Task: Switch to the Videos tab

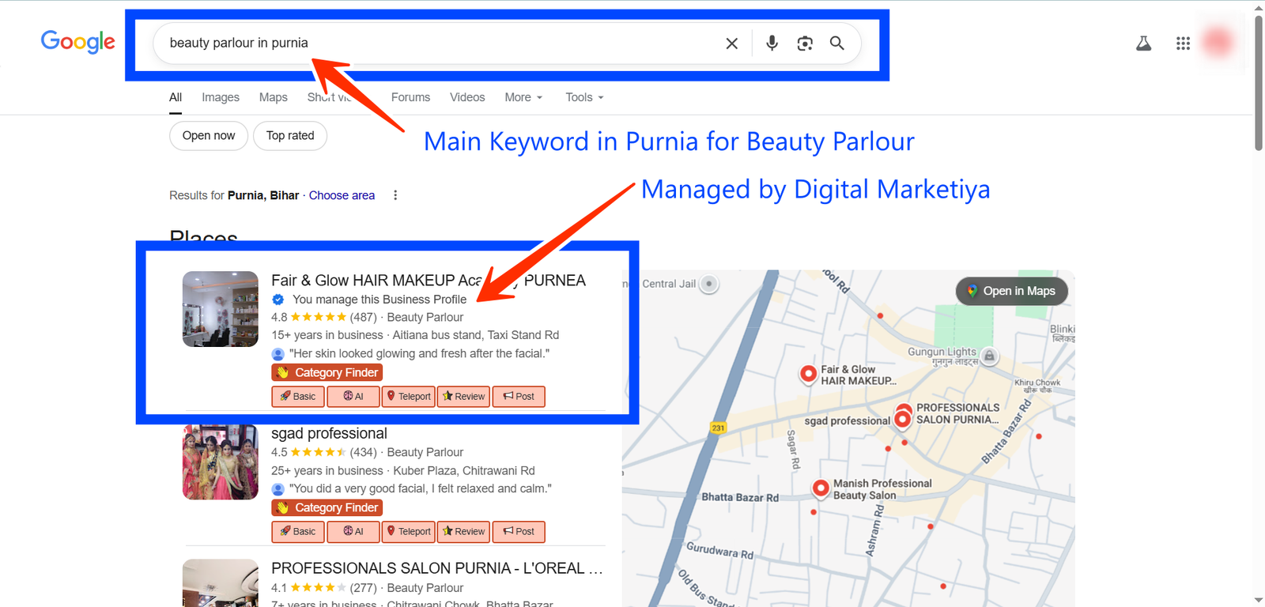Action: coord(467,97)
